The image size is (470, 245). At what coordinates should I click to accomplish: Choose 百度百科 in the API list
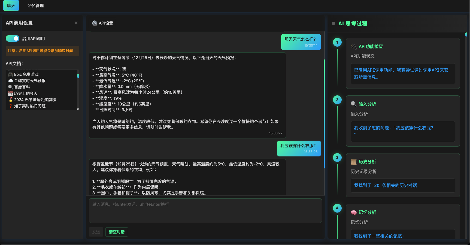click(22, 87)
